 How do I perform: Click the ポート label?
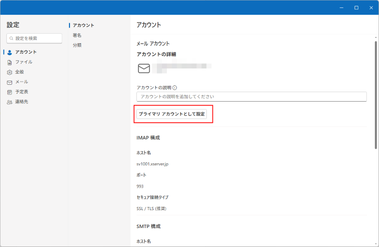(142, 175)
